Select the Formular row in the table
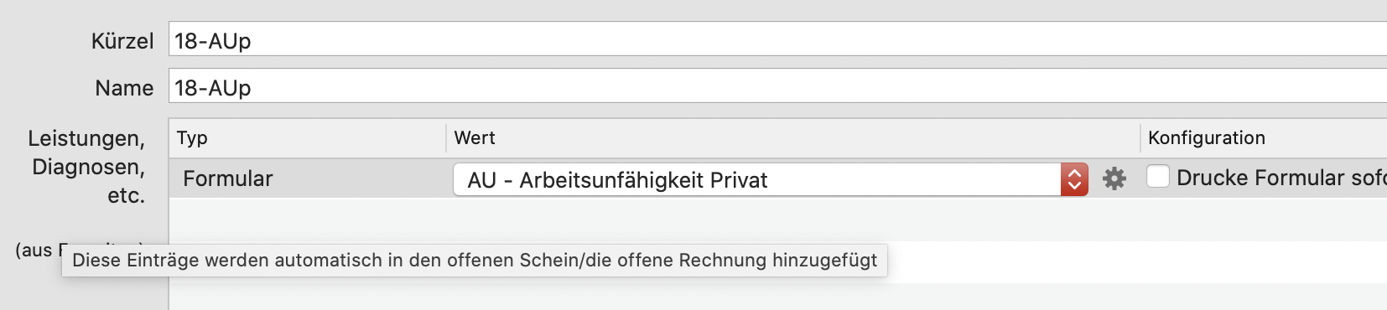Image resolution: width=1387 pixels, height=310 pixels. click(777, 178)
